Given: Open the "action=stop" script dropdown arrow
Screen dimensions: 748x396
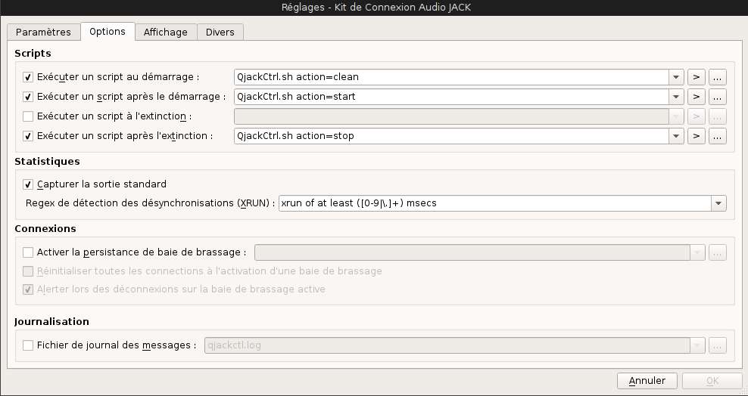Looking at the screenshot, I should 676,136.
